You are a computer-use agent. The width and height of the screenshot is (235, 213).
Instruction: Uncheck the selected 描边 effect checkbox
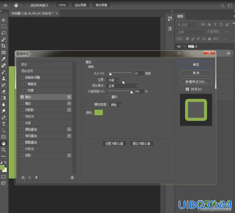pos(22,97)
